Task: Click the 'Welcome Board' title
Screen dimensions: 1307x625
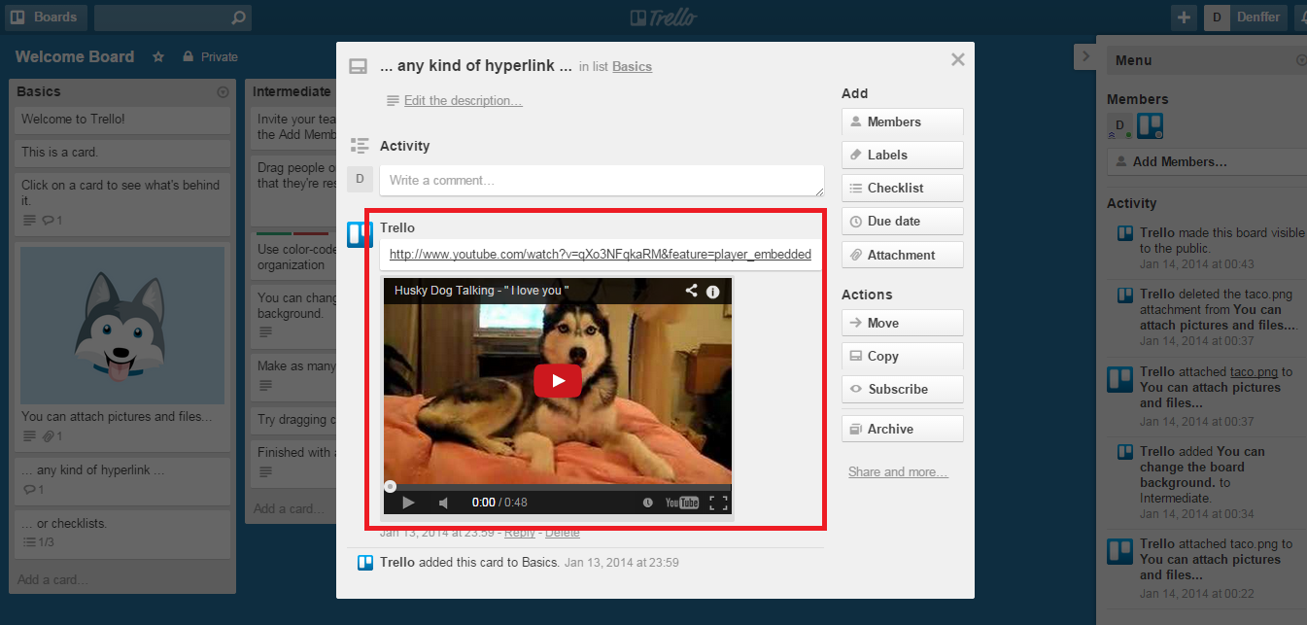Action: click(x=75, y=57)
